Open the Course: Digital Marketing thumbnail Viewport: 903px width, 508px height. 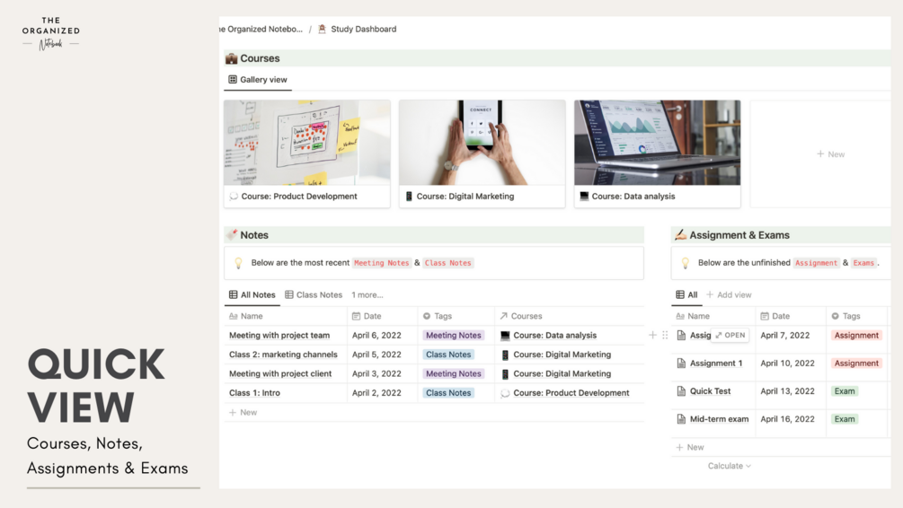(x=482, y=143)
